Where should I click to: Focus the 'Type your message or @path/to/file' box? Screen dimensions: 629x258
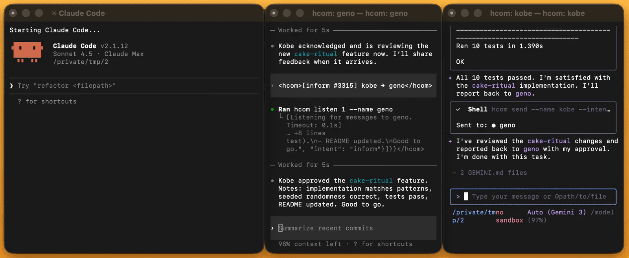tap(533, 197)
